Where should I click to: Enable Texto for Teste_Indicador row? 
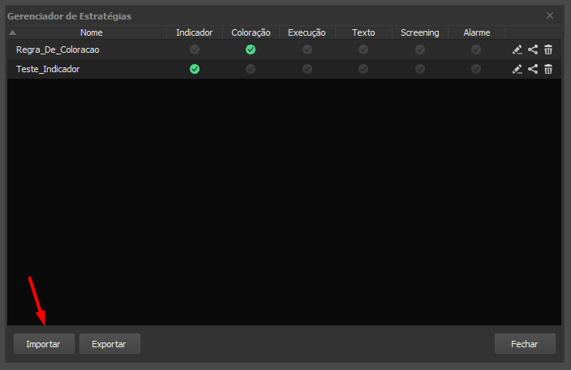pyautogui.click(x=363, y=69)
